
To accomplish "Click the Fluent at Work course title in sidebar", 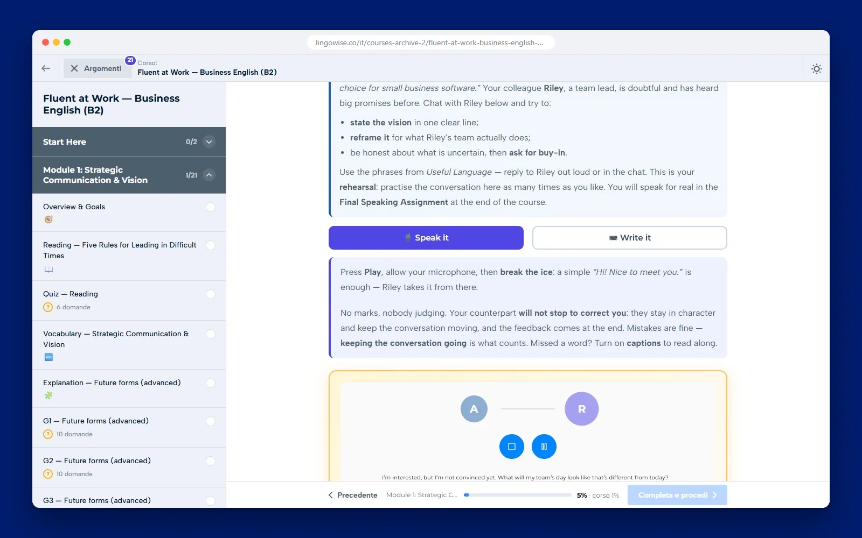I will pos(112,104).
